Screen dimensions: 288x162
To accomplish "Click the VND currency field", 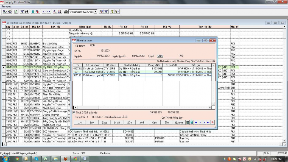I will pos(160,56).
